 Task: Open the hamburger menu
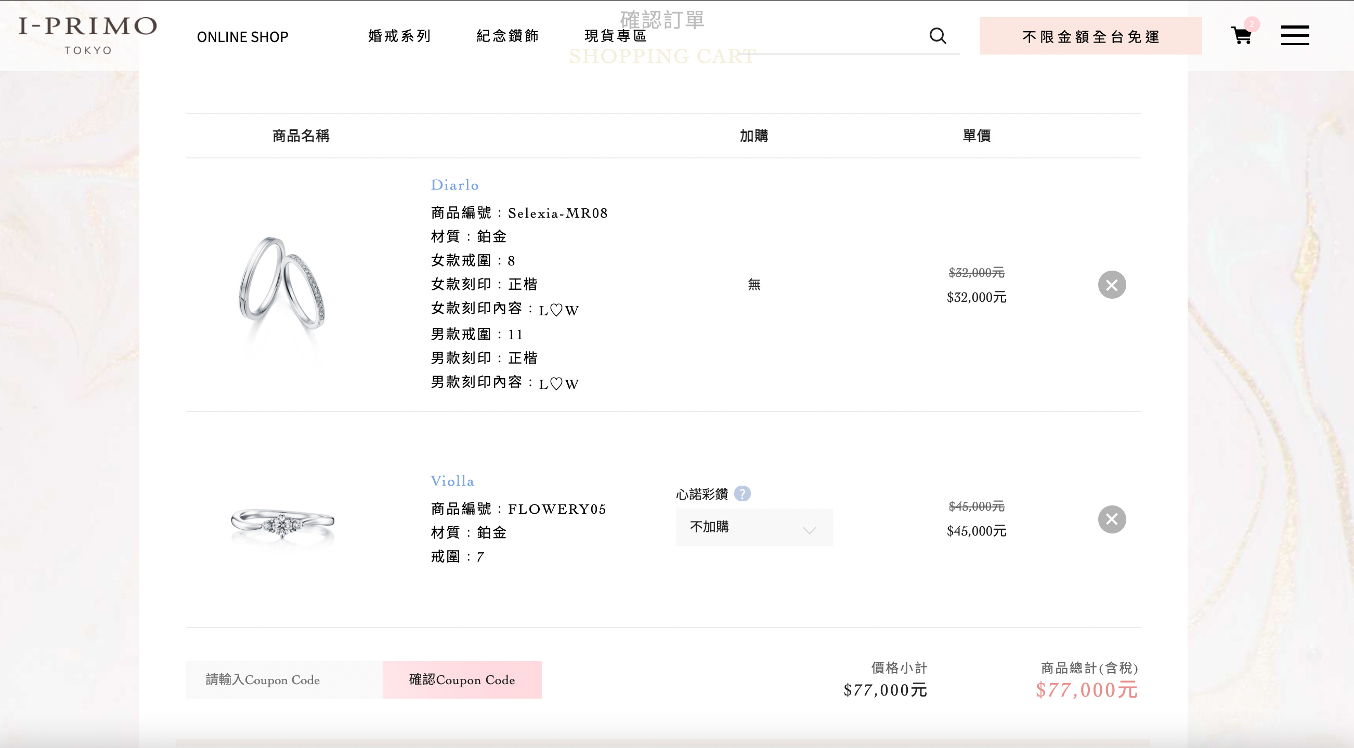(x=1295, y=35)
